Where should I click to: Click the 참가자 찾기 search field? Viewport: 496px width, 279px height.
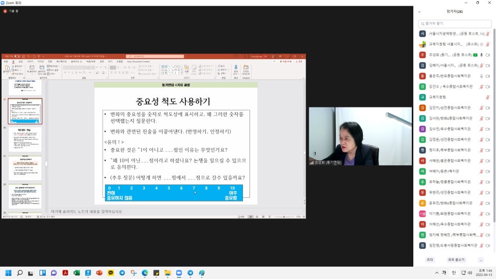(454, 23)
